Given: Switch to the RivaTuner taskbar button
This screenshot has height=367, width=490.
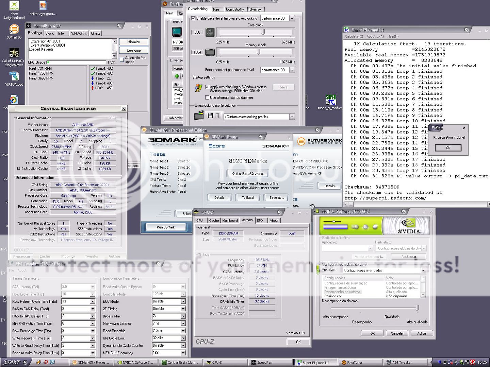Looking at the screenshot, I should tap(360, 362).
